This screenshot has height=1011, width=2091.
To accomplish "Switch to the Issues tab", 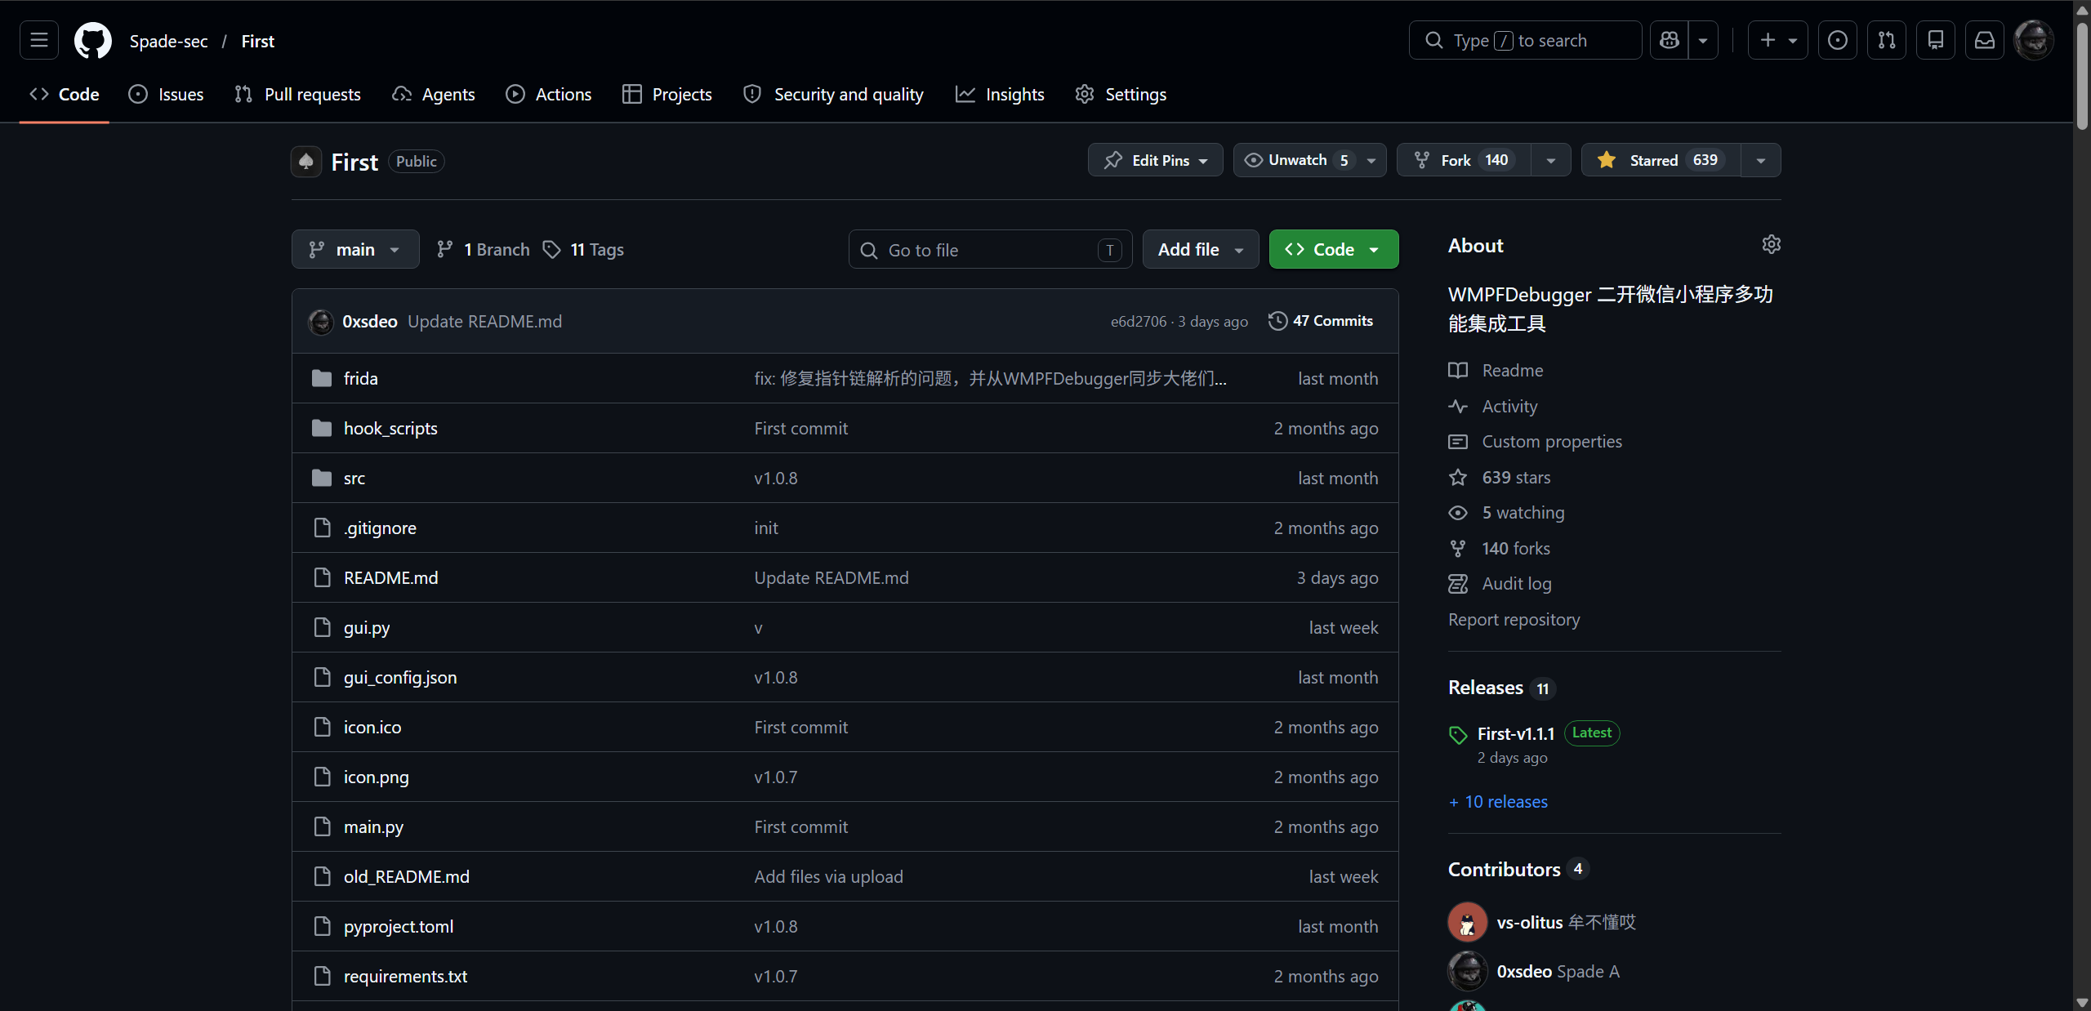I will pyautogui.click(x=167, y=94).
